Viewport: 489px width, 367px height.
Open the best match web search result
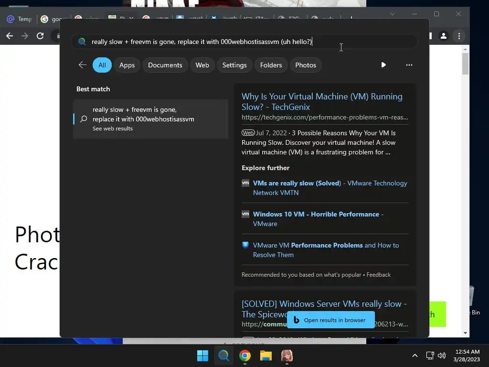[x=150, y=119]
